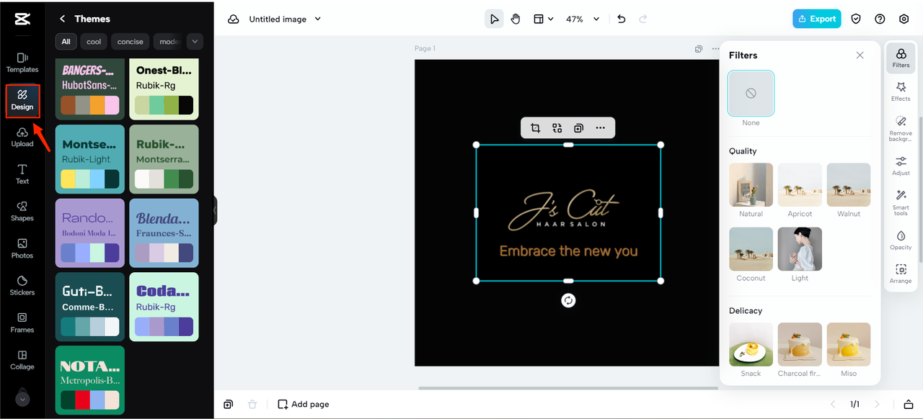This screenshot has width=923, height=419.
Task: Open the Photos panel
Action: tap(22, 248)
